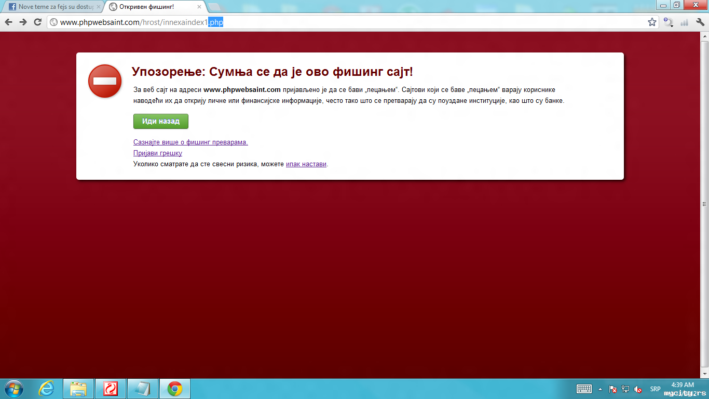Click the "ипак настави" link
The height and width of the screenshot is (399, 709).
tap(306, 164)
